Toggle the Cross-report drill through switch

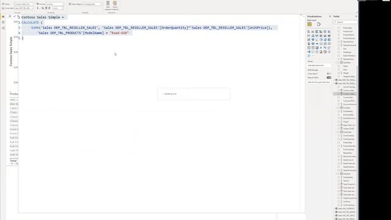[329, 73]
